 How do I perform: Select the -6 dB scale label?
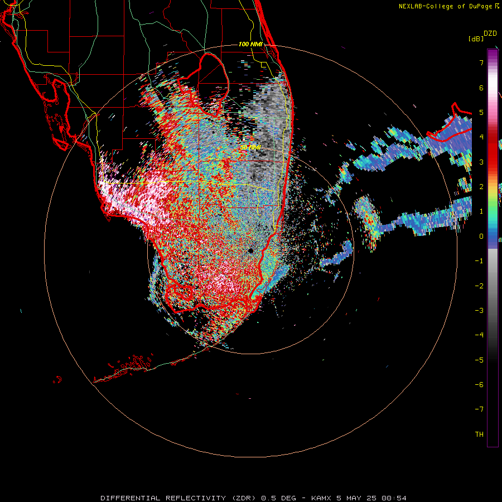[x=479, y=385]
